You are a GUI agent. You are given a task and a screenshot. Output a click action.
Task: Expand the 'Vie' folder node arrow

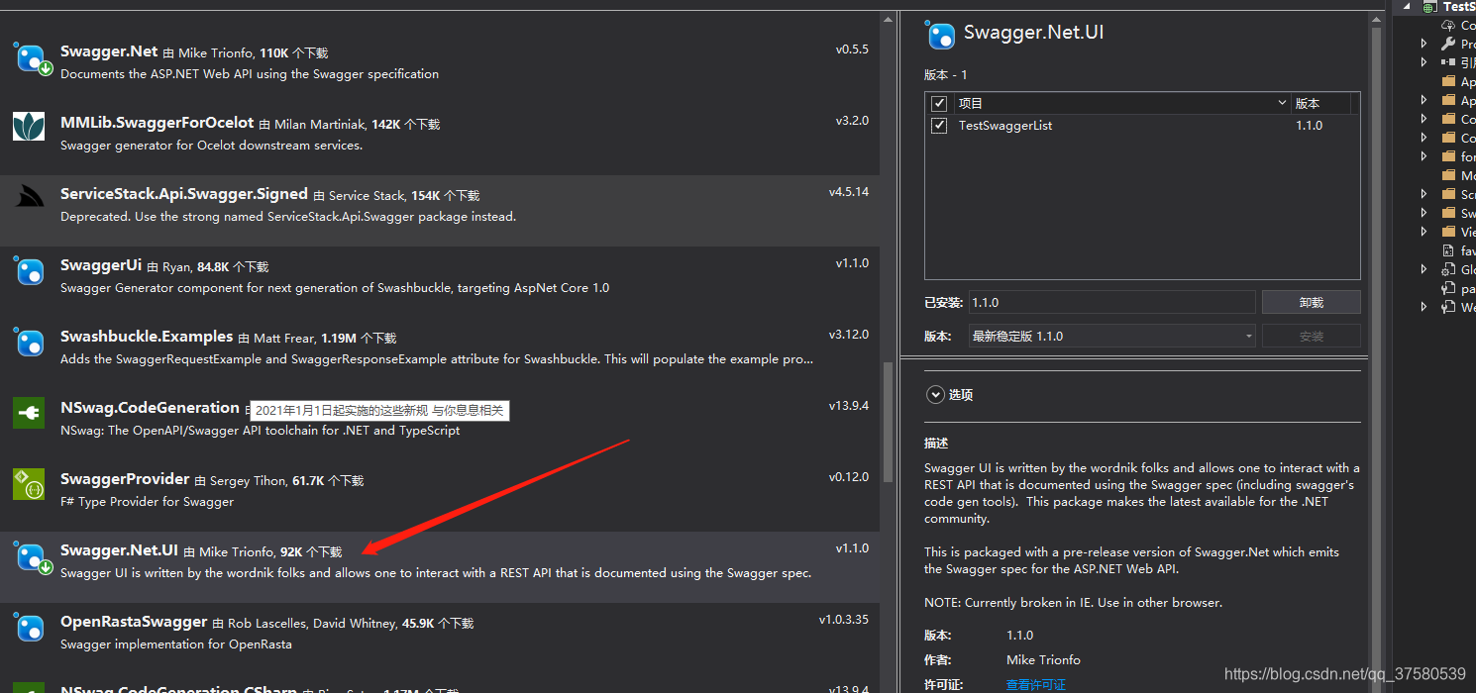(x=1424, y=232)
